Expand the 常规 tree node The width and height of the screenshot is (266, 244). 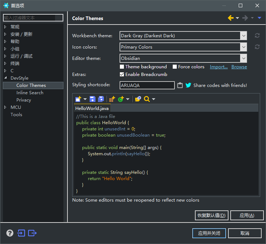click(5, 27)
